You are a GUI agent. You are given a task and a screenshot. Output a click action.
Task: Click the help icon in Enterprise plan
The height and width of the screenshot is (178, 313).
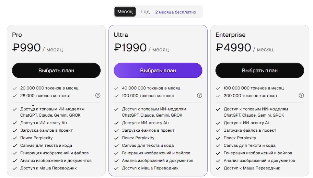(x=301, y=95)
